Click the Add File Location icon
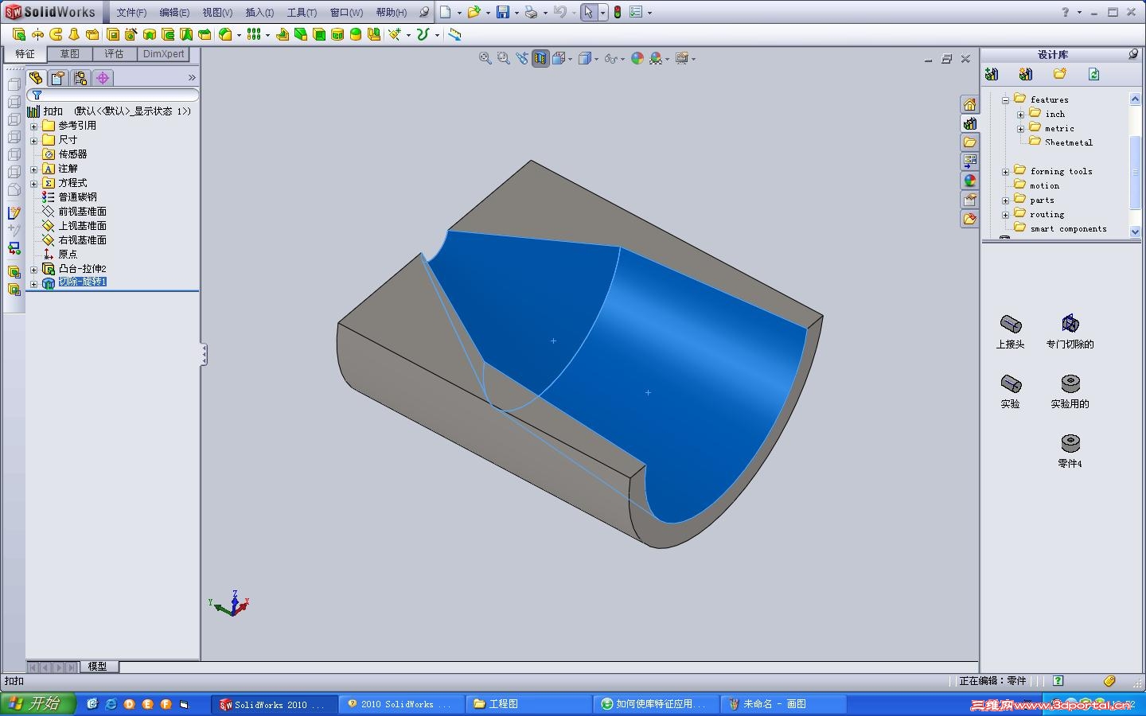Viewport: 1146px width, 716px height. pos(1026,74)
